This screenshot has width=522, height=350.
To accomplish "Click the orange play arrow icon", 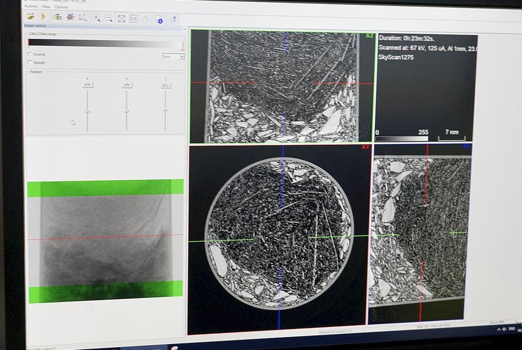I will (x=43, y=17).
